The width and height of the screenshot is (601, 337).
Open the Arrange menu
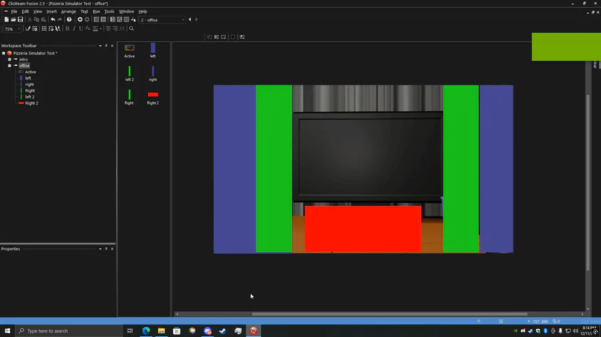[x=69, y=11]
